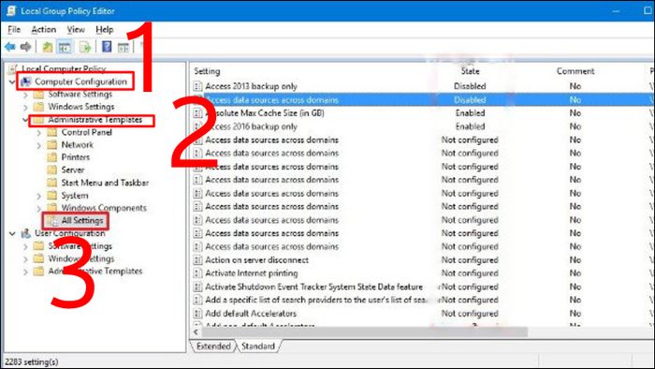Go up one level with folder-arrow icon
This screenshot has width=655, height=369.
(x=47, y=47)
